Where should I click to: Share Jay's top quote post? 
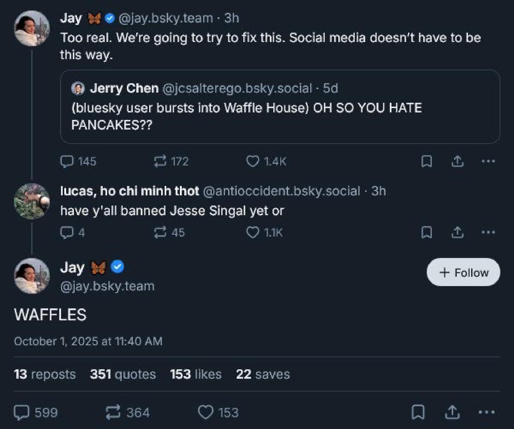coord(458,161)
